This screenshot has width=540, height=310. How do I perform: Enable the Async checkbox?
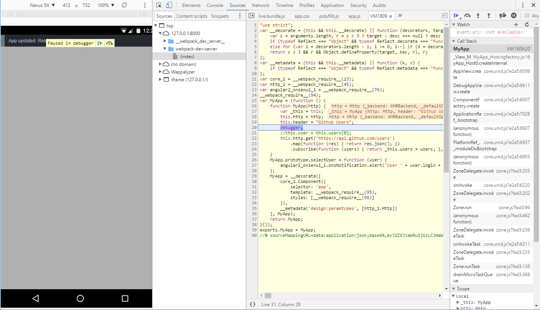click(527, 16)
